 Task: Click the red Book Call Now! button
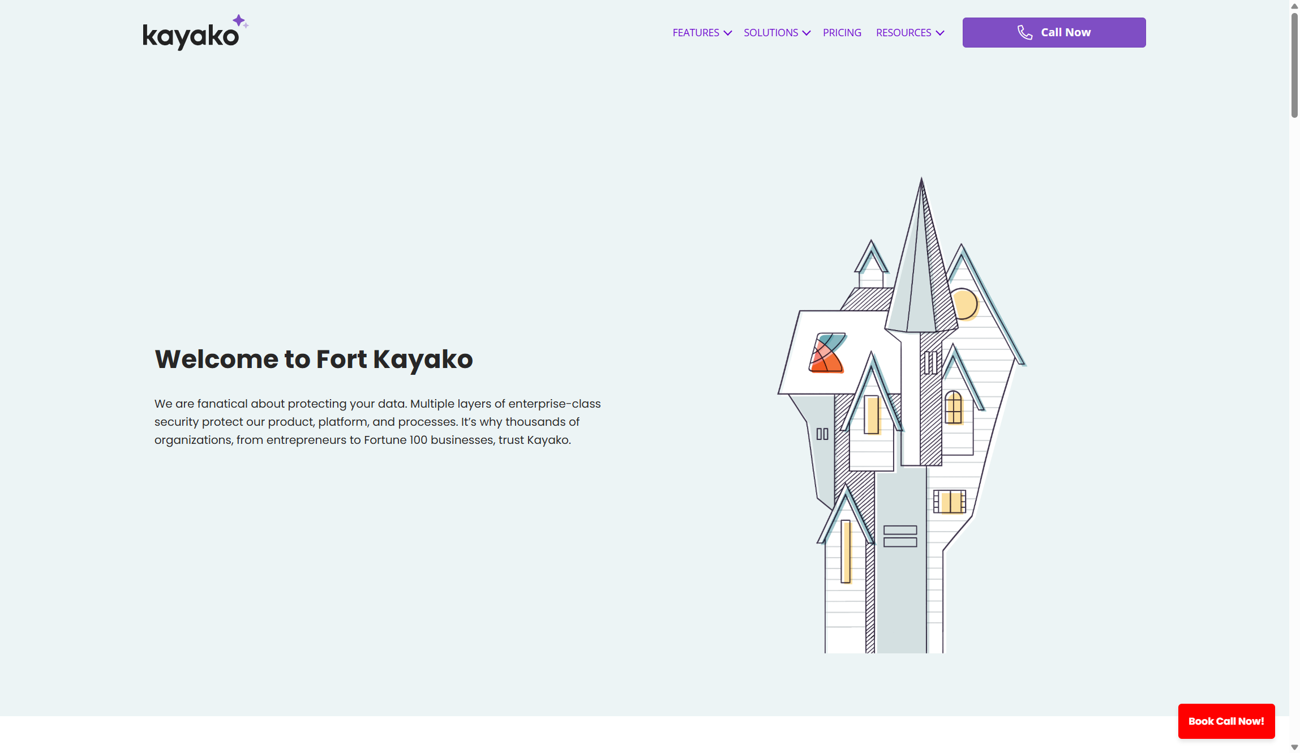1226,721
